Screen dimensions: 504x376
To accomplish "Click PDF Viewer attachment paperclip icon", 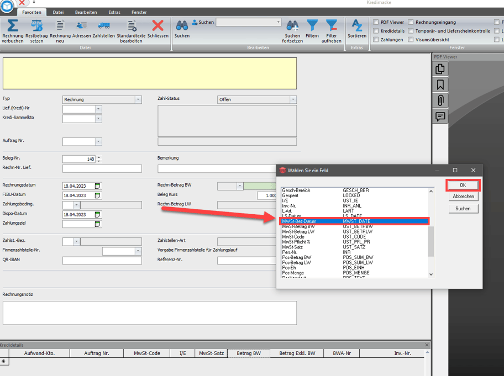I will (440, 100).
